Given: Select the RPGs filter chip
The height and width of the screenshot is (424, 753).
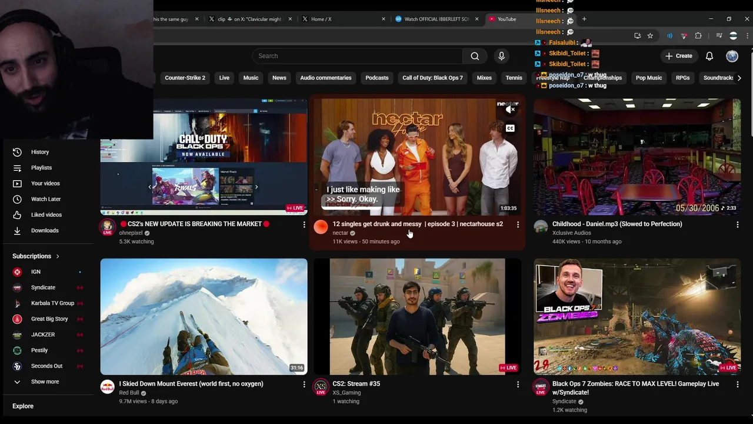Looking at the screenshot, I should [682, 78].
